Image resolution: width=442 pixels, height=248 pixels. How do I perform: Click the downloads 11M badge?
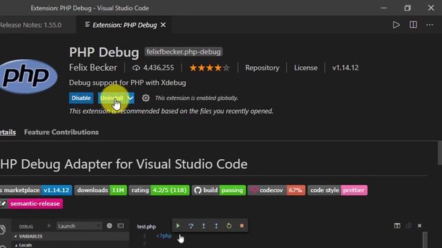pos(101,190)
